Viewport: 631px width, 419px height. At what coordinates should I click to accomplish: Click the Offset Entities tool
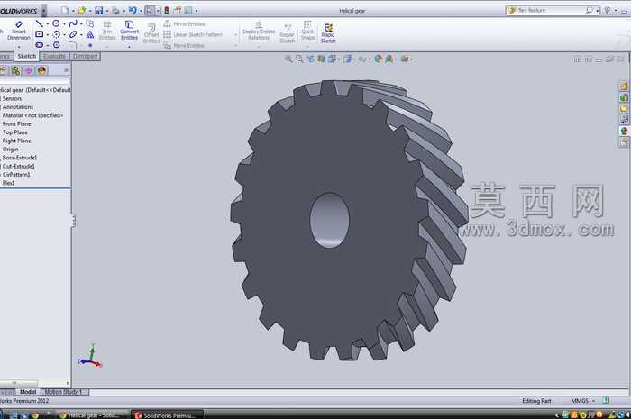pyautogui.click(x=151, y=33)
